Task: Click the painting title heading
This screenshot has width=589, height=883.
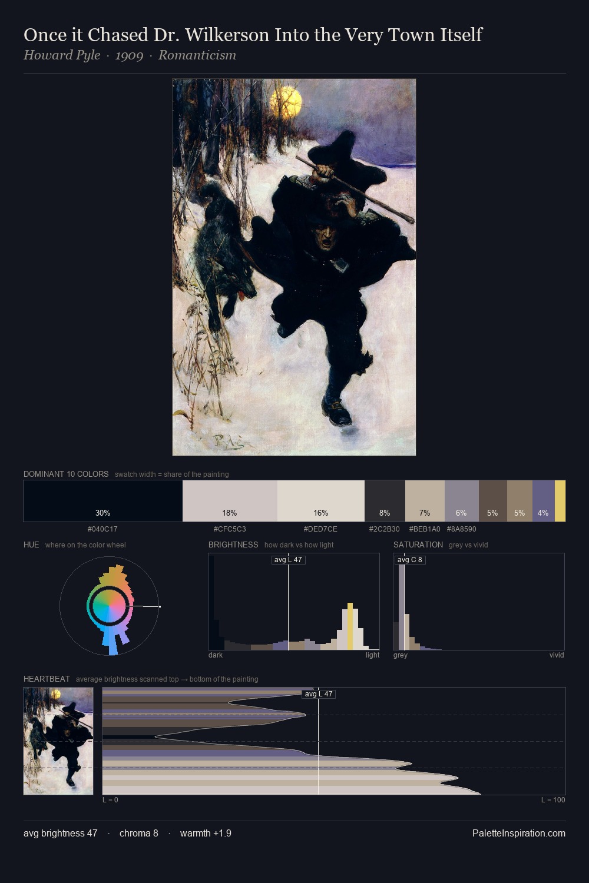Action: pos(253,35)
